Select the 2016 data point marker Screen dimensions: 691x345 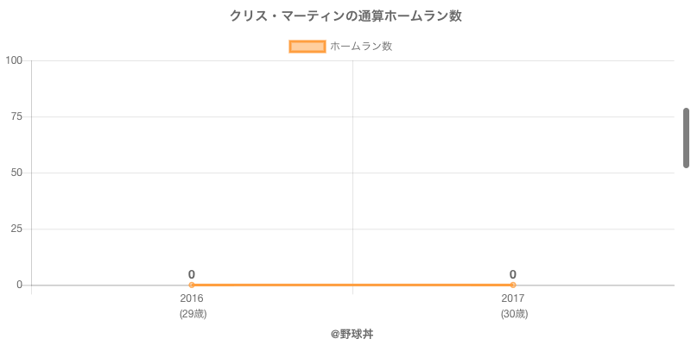click(x=192, y=285)
